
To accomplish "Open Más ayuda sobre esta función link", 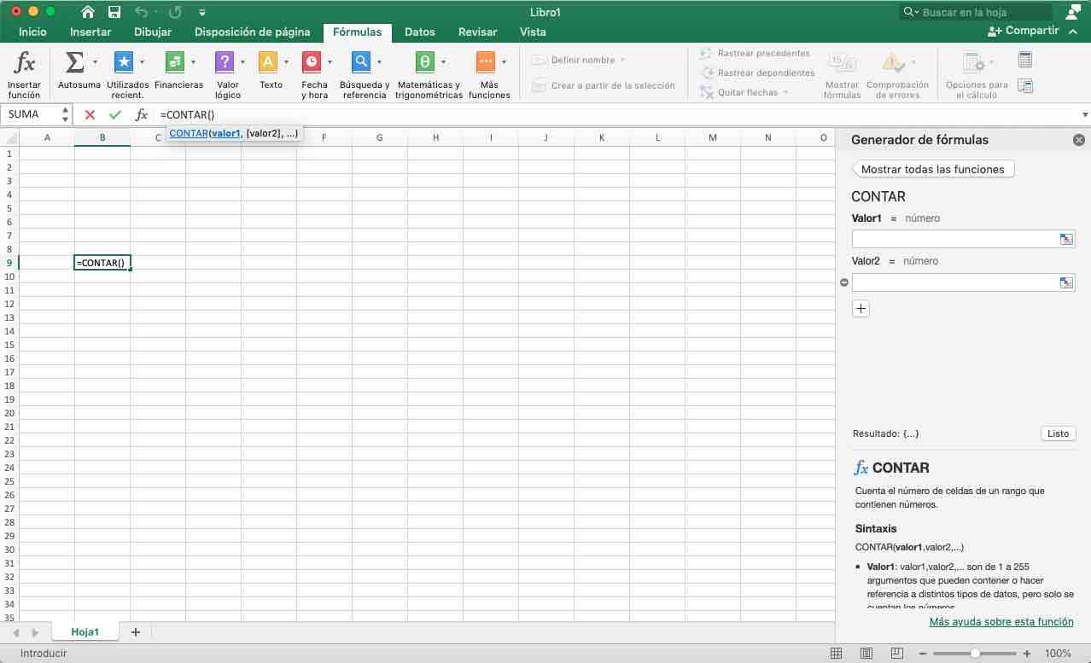I will click(1001, 622).
